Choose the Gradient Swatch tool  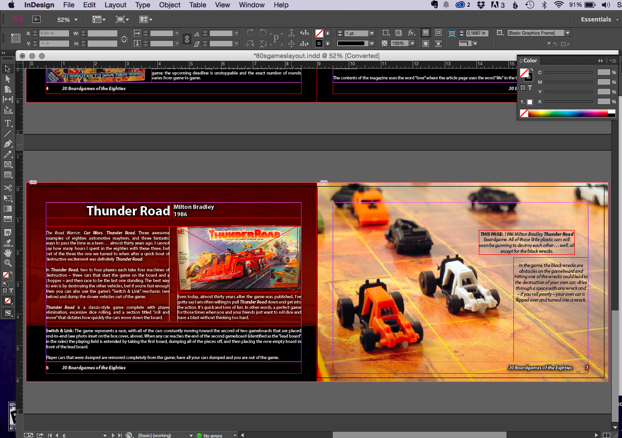[8, 209]
